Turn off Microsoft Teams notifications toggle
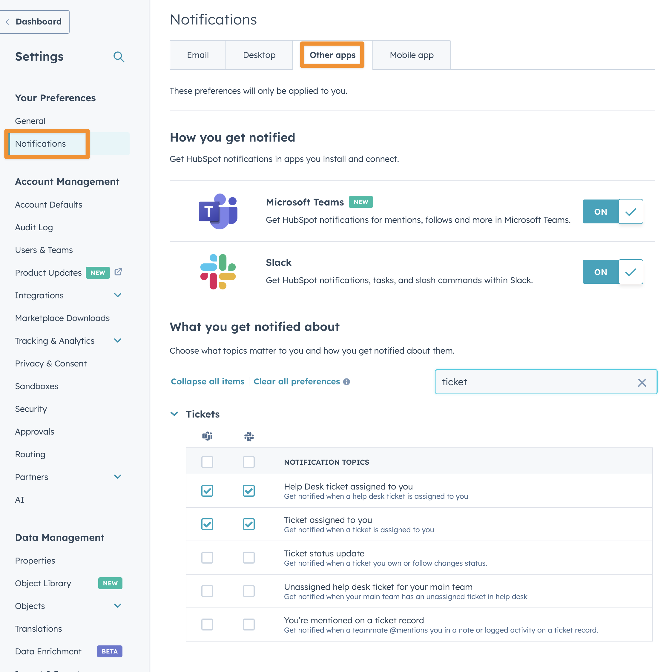This screenshot has height=672, width=672. pyautogui.click(x=613, y=211)
